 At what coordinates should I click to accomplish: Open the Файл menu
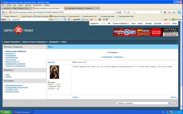3,5
